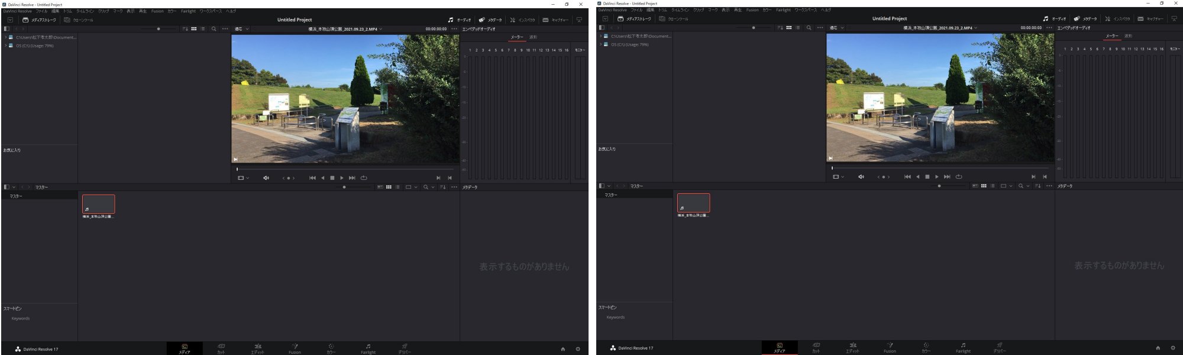Click the Media Storage button in right window
The height and width of the screenshot is (355, 1183).
coord(634,19)
